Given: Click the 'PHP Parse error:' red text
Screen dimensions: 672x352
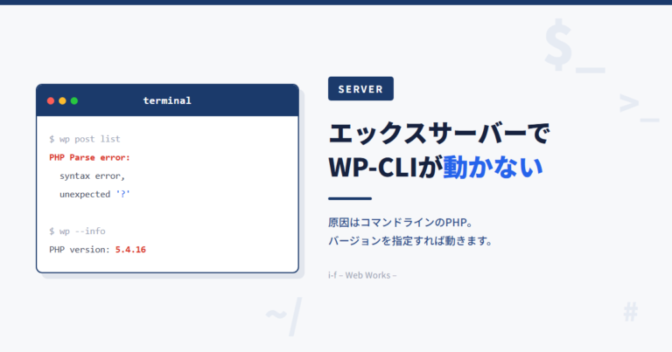Looking at the screenshot, I should (89, 157).
